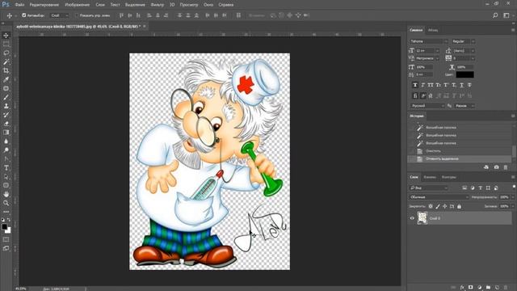Open workspace switcher icon at top right
The height and width of the screenshot is (291, 517).
[x=506, y=15]
